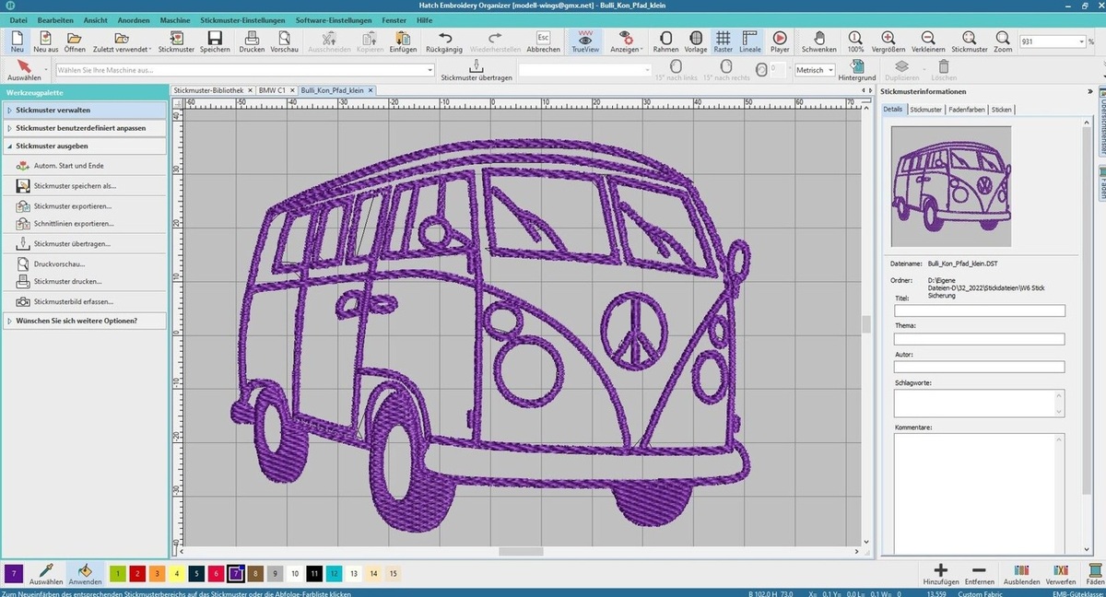
Task: Open the Hilfe menu
Action: pos(424,19)
